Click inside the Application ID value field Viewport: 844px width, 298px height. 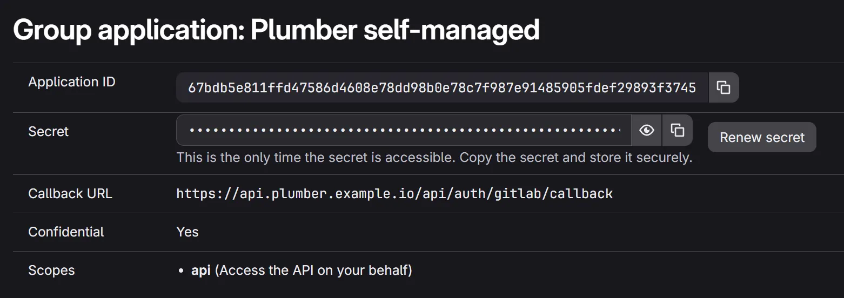click(441, 87)
